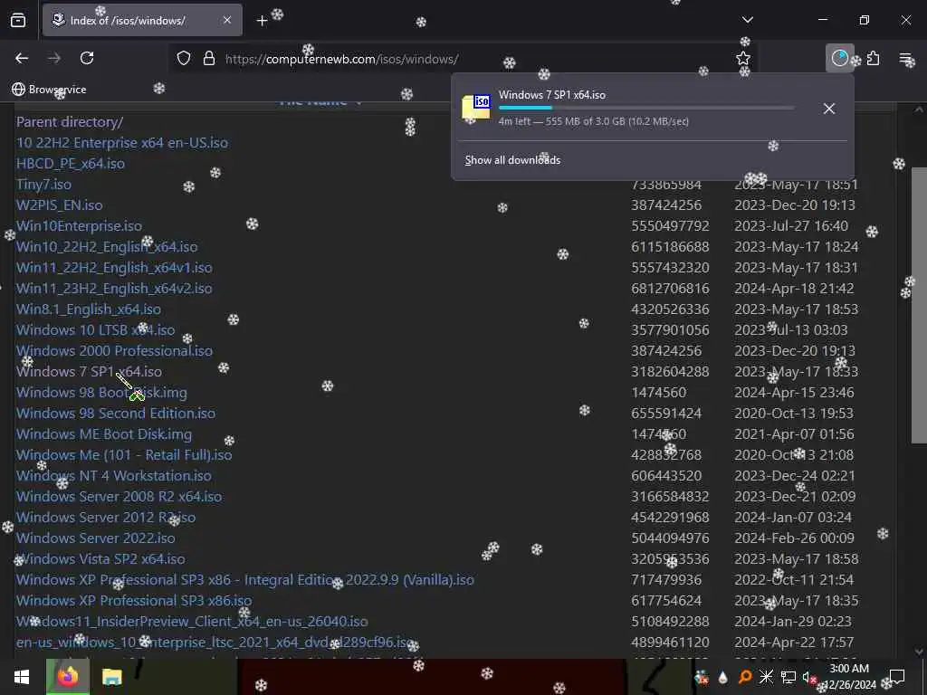
Task: Click Windows Server 2022.iso
Action: pos(96,538)
